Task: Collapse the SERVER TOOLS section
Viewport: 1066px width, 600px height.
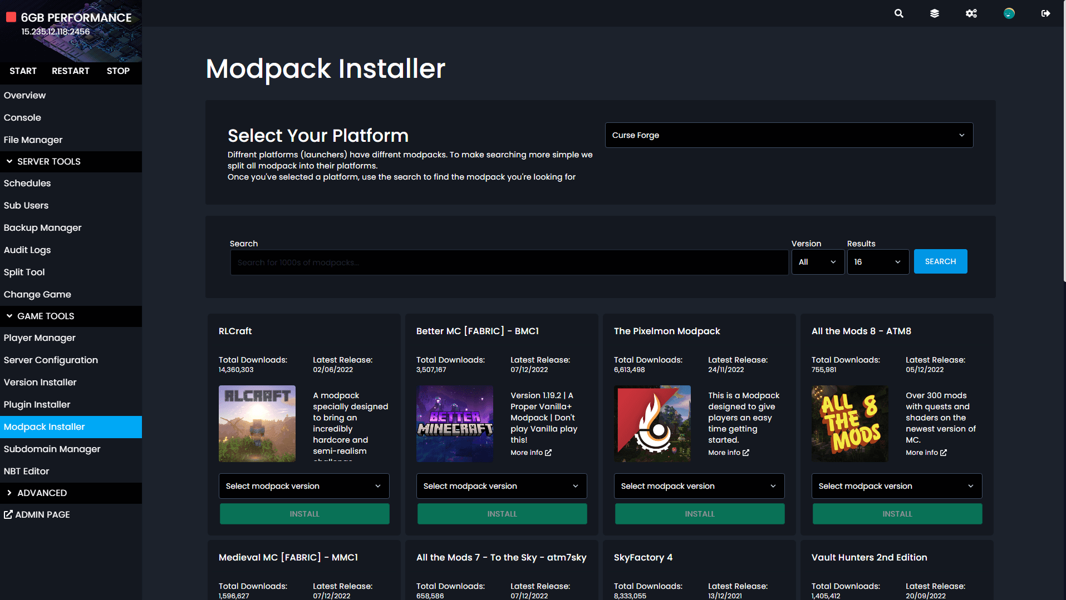Action: [x=71, y=161]
